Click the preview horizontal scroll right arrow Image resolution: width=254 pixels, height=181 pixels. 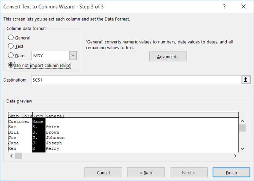235,156
